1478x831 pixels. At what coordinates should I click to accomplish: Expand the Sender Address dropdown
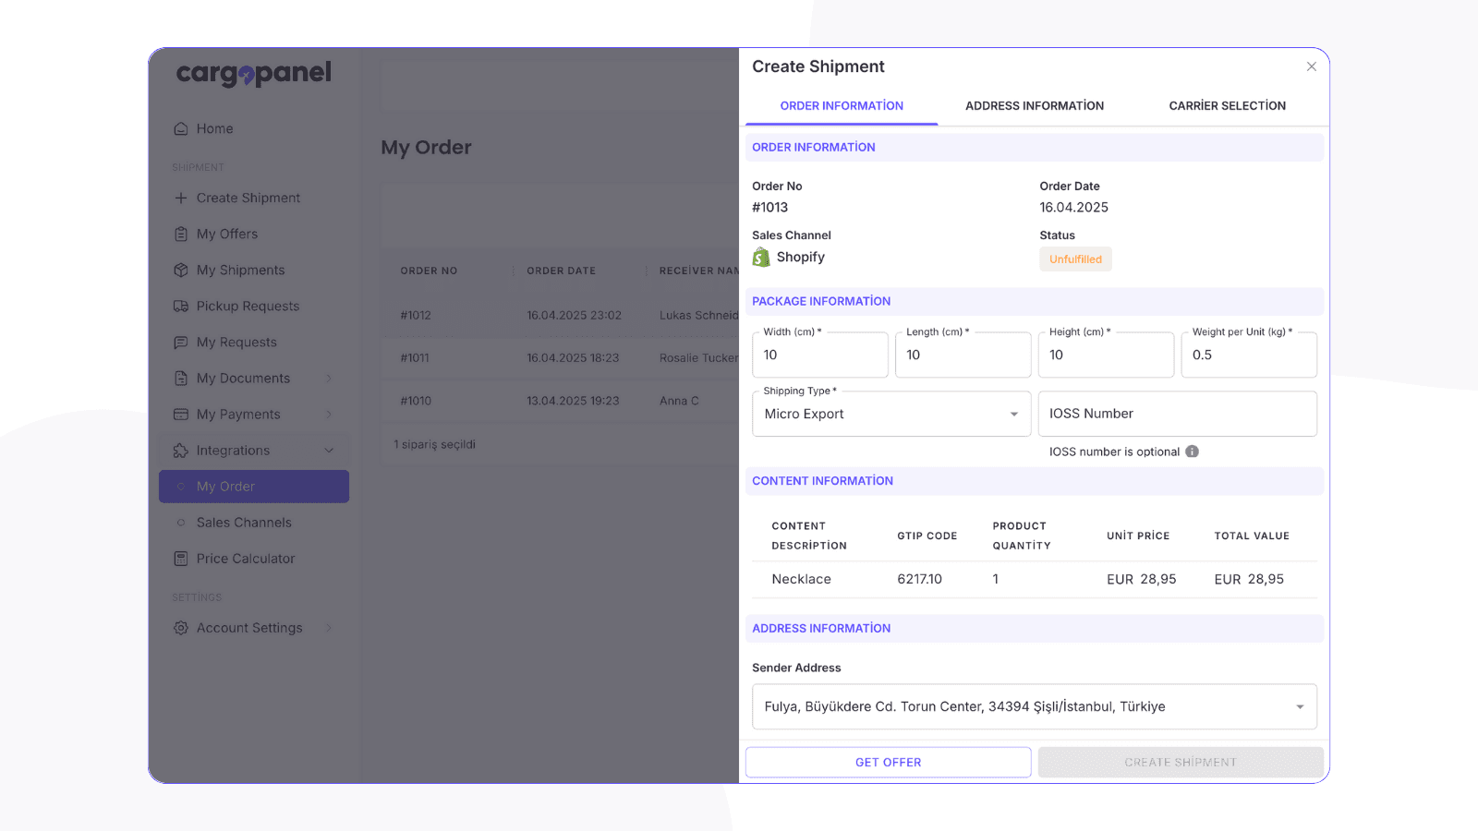click(1034, 707)
